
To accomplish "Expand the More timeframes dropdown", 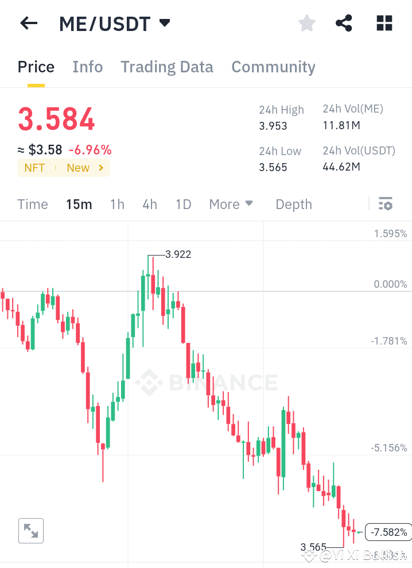I will pos(231,204).
